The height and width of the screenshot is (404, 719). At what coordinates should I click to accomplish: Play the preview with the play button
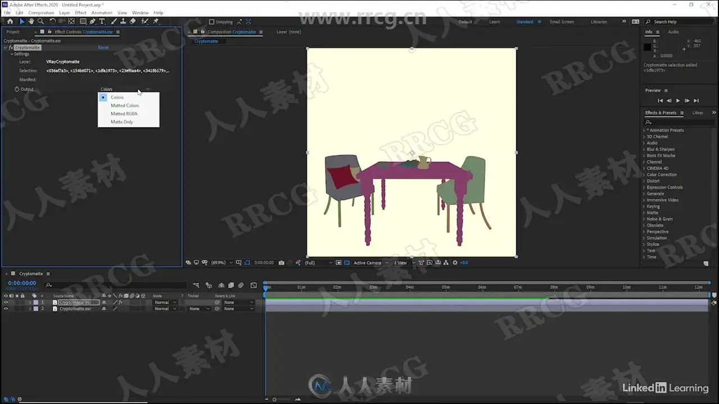678,100
